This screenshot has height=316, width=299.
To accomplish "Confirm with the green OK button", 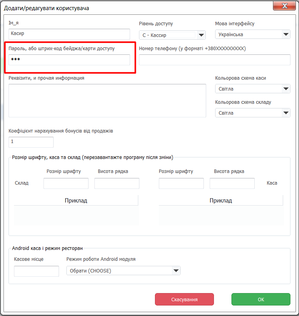I will coord(261,299).
